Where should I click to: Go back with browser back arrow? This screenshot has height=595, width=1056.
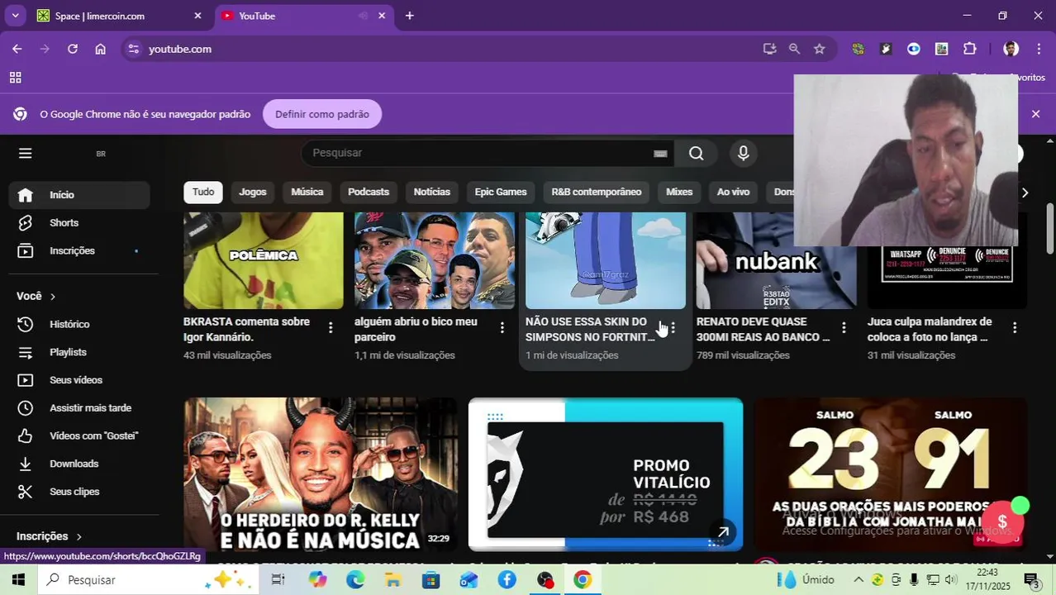point(17,49)
